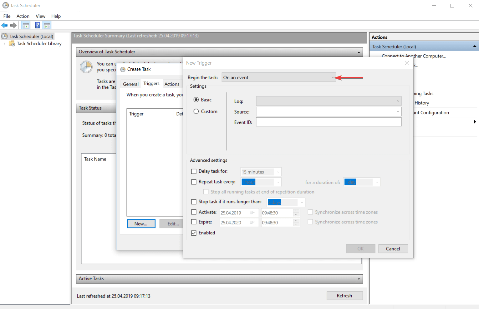Screen dimensions: 479x309
Task: Enable Repeat task every checkbox
Action: click(194, 182)
